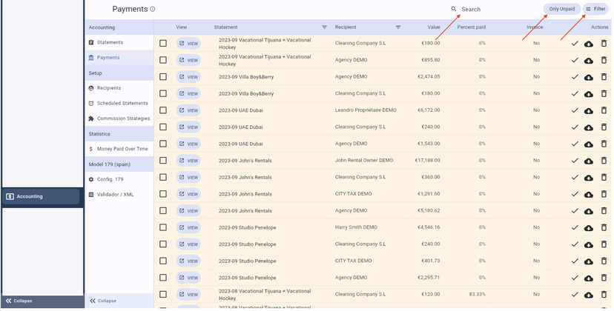Select checkbox for Cleaning Company €180.00 Tijuana row
This screenshot has height=311, width=614.
[163, 44]
